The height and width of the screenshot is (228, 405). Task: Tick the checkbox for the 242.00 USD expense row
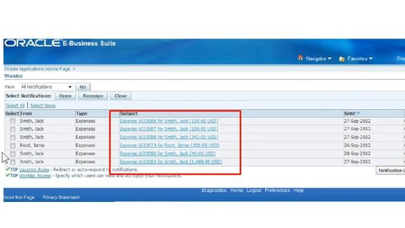[x=13, y=137]
